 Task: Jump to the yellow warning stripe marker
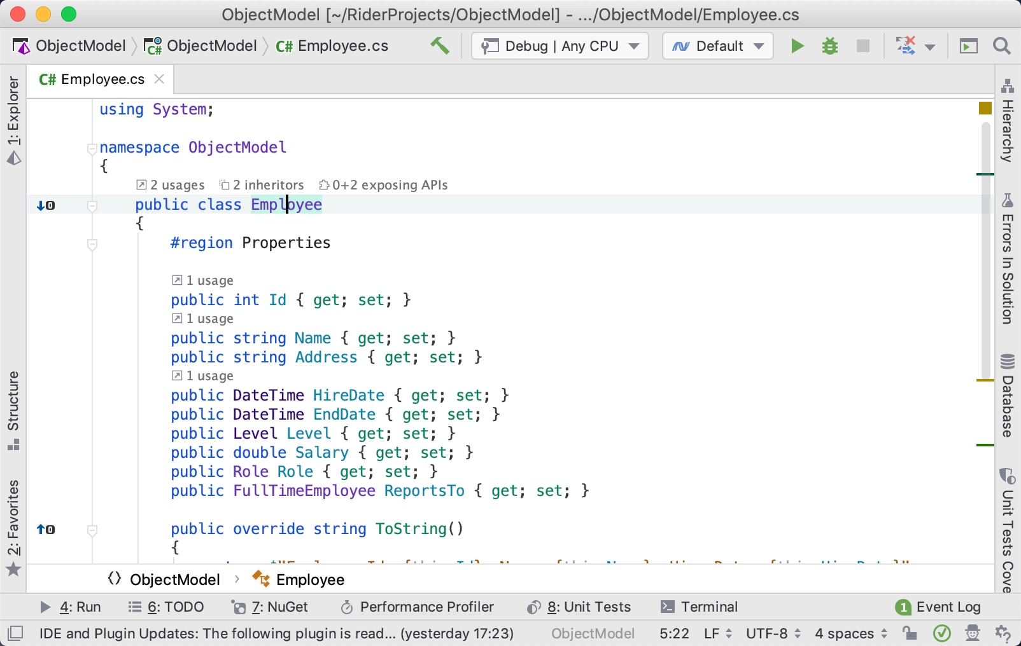pyautogui.click(x=985, y=380)
